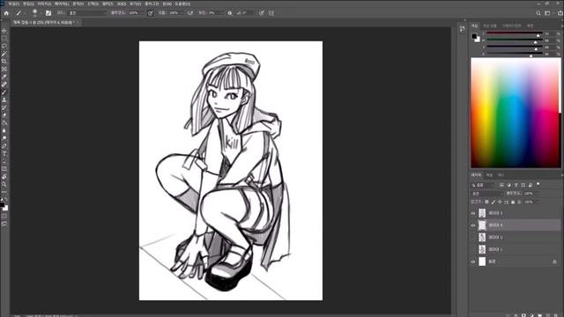This screenshot has width=564, height=317.
Task: Select the Crop tool
Action: pos(4,62)
